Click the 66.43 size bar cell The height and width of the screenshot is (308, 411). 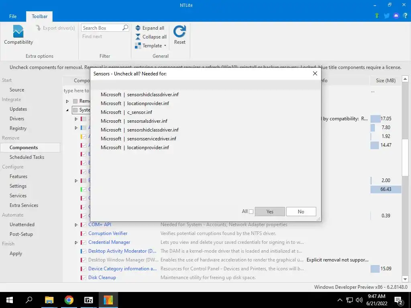click(x=386, y=189)
